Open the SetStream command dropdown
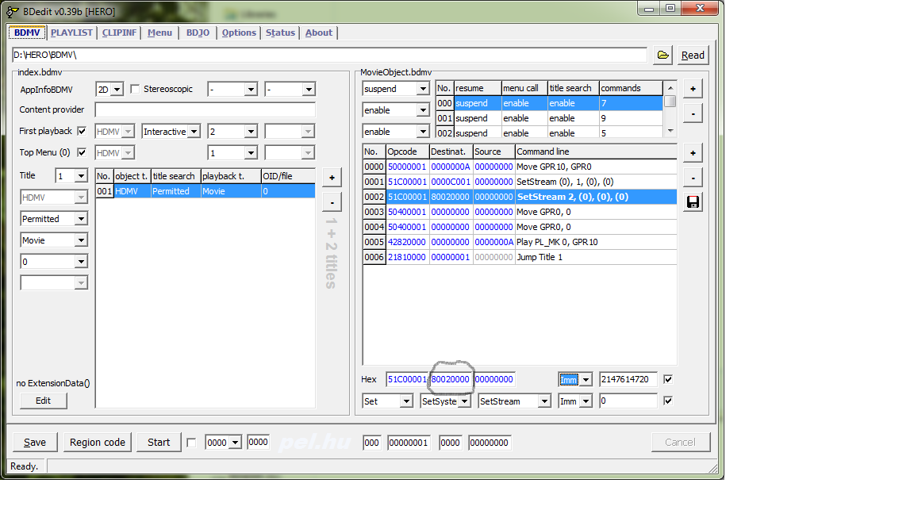The height and width of the screenshot is (514, 914). (543, 401)
